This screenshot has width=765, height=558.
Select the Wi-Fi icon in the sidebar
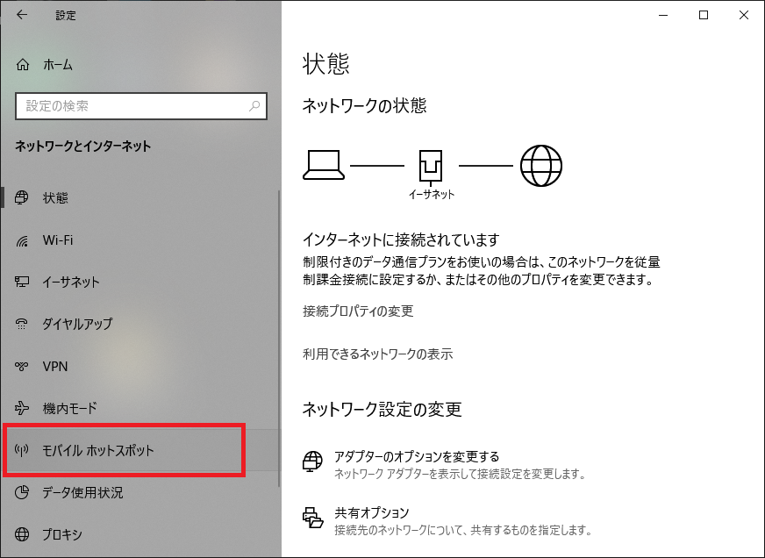point(24,240)
